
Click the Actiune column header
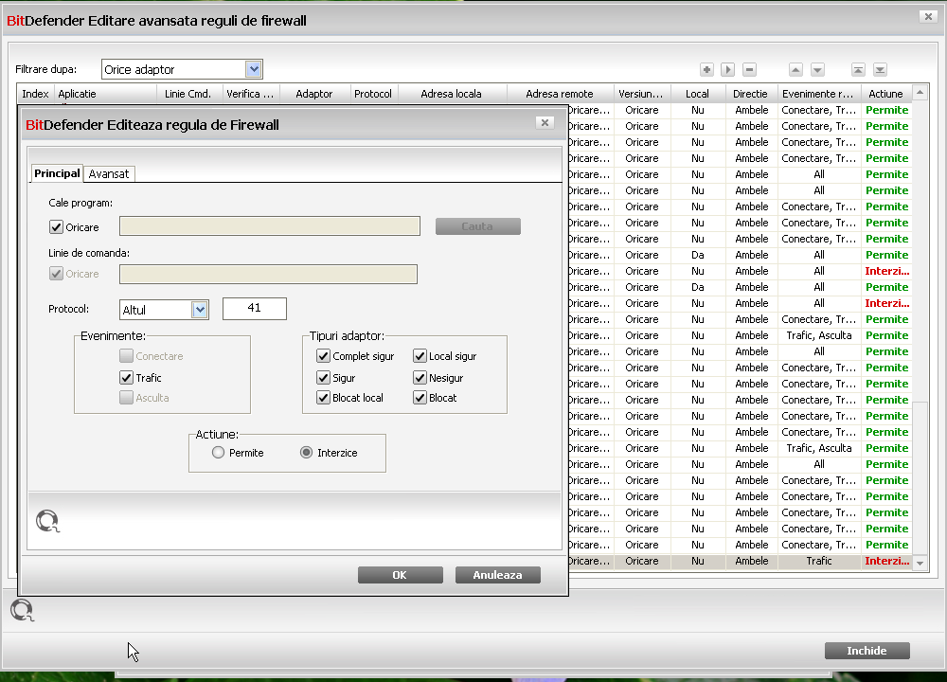(x=885, y=94)
